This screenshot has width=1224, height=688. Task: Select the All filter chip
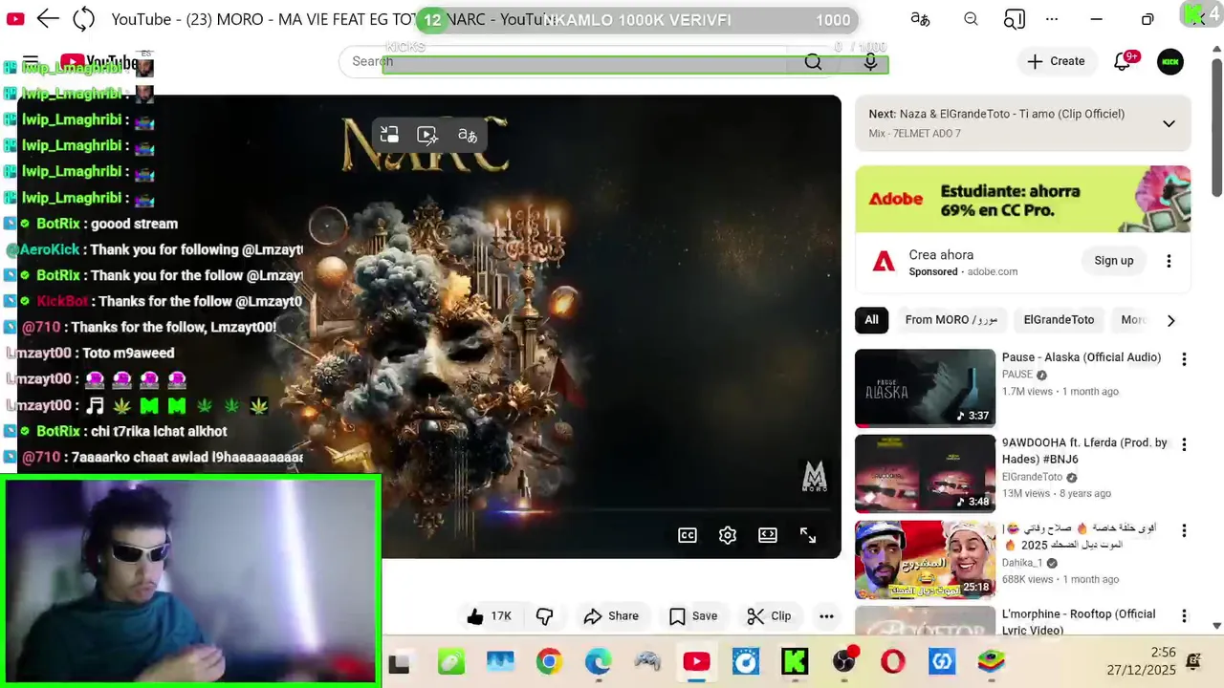coord(871,320)
